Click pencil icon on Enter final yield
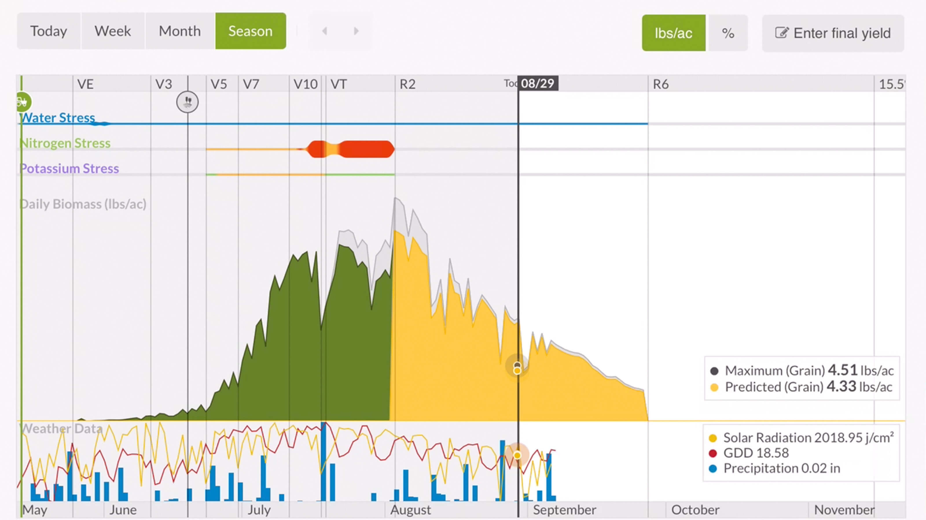This screenshot has width=926, height=520. [x=782, y=33]
